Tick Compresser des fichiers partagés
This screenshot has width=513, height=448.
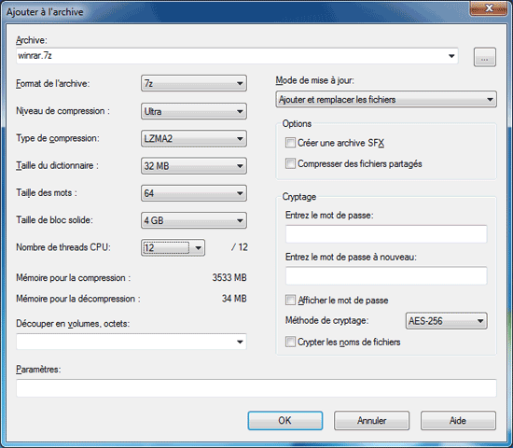tap(290, 163)
